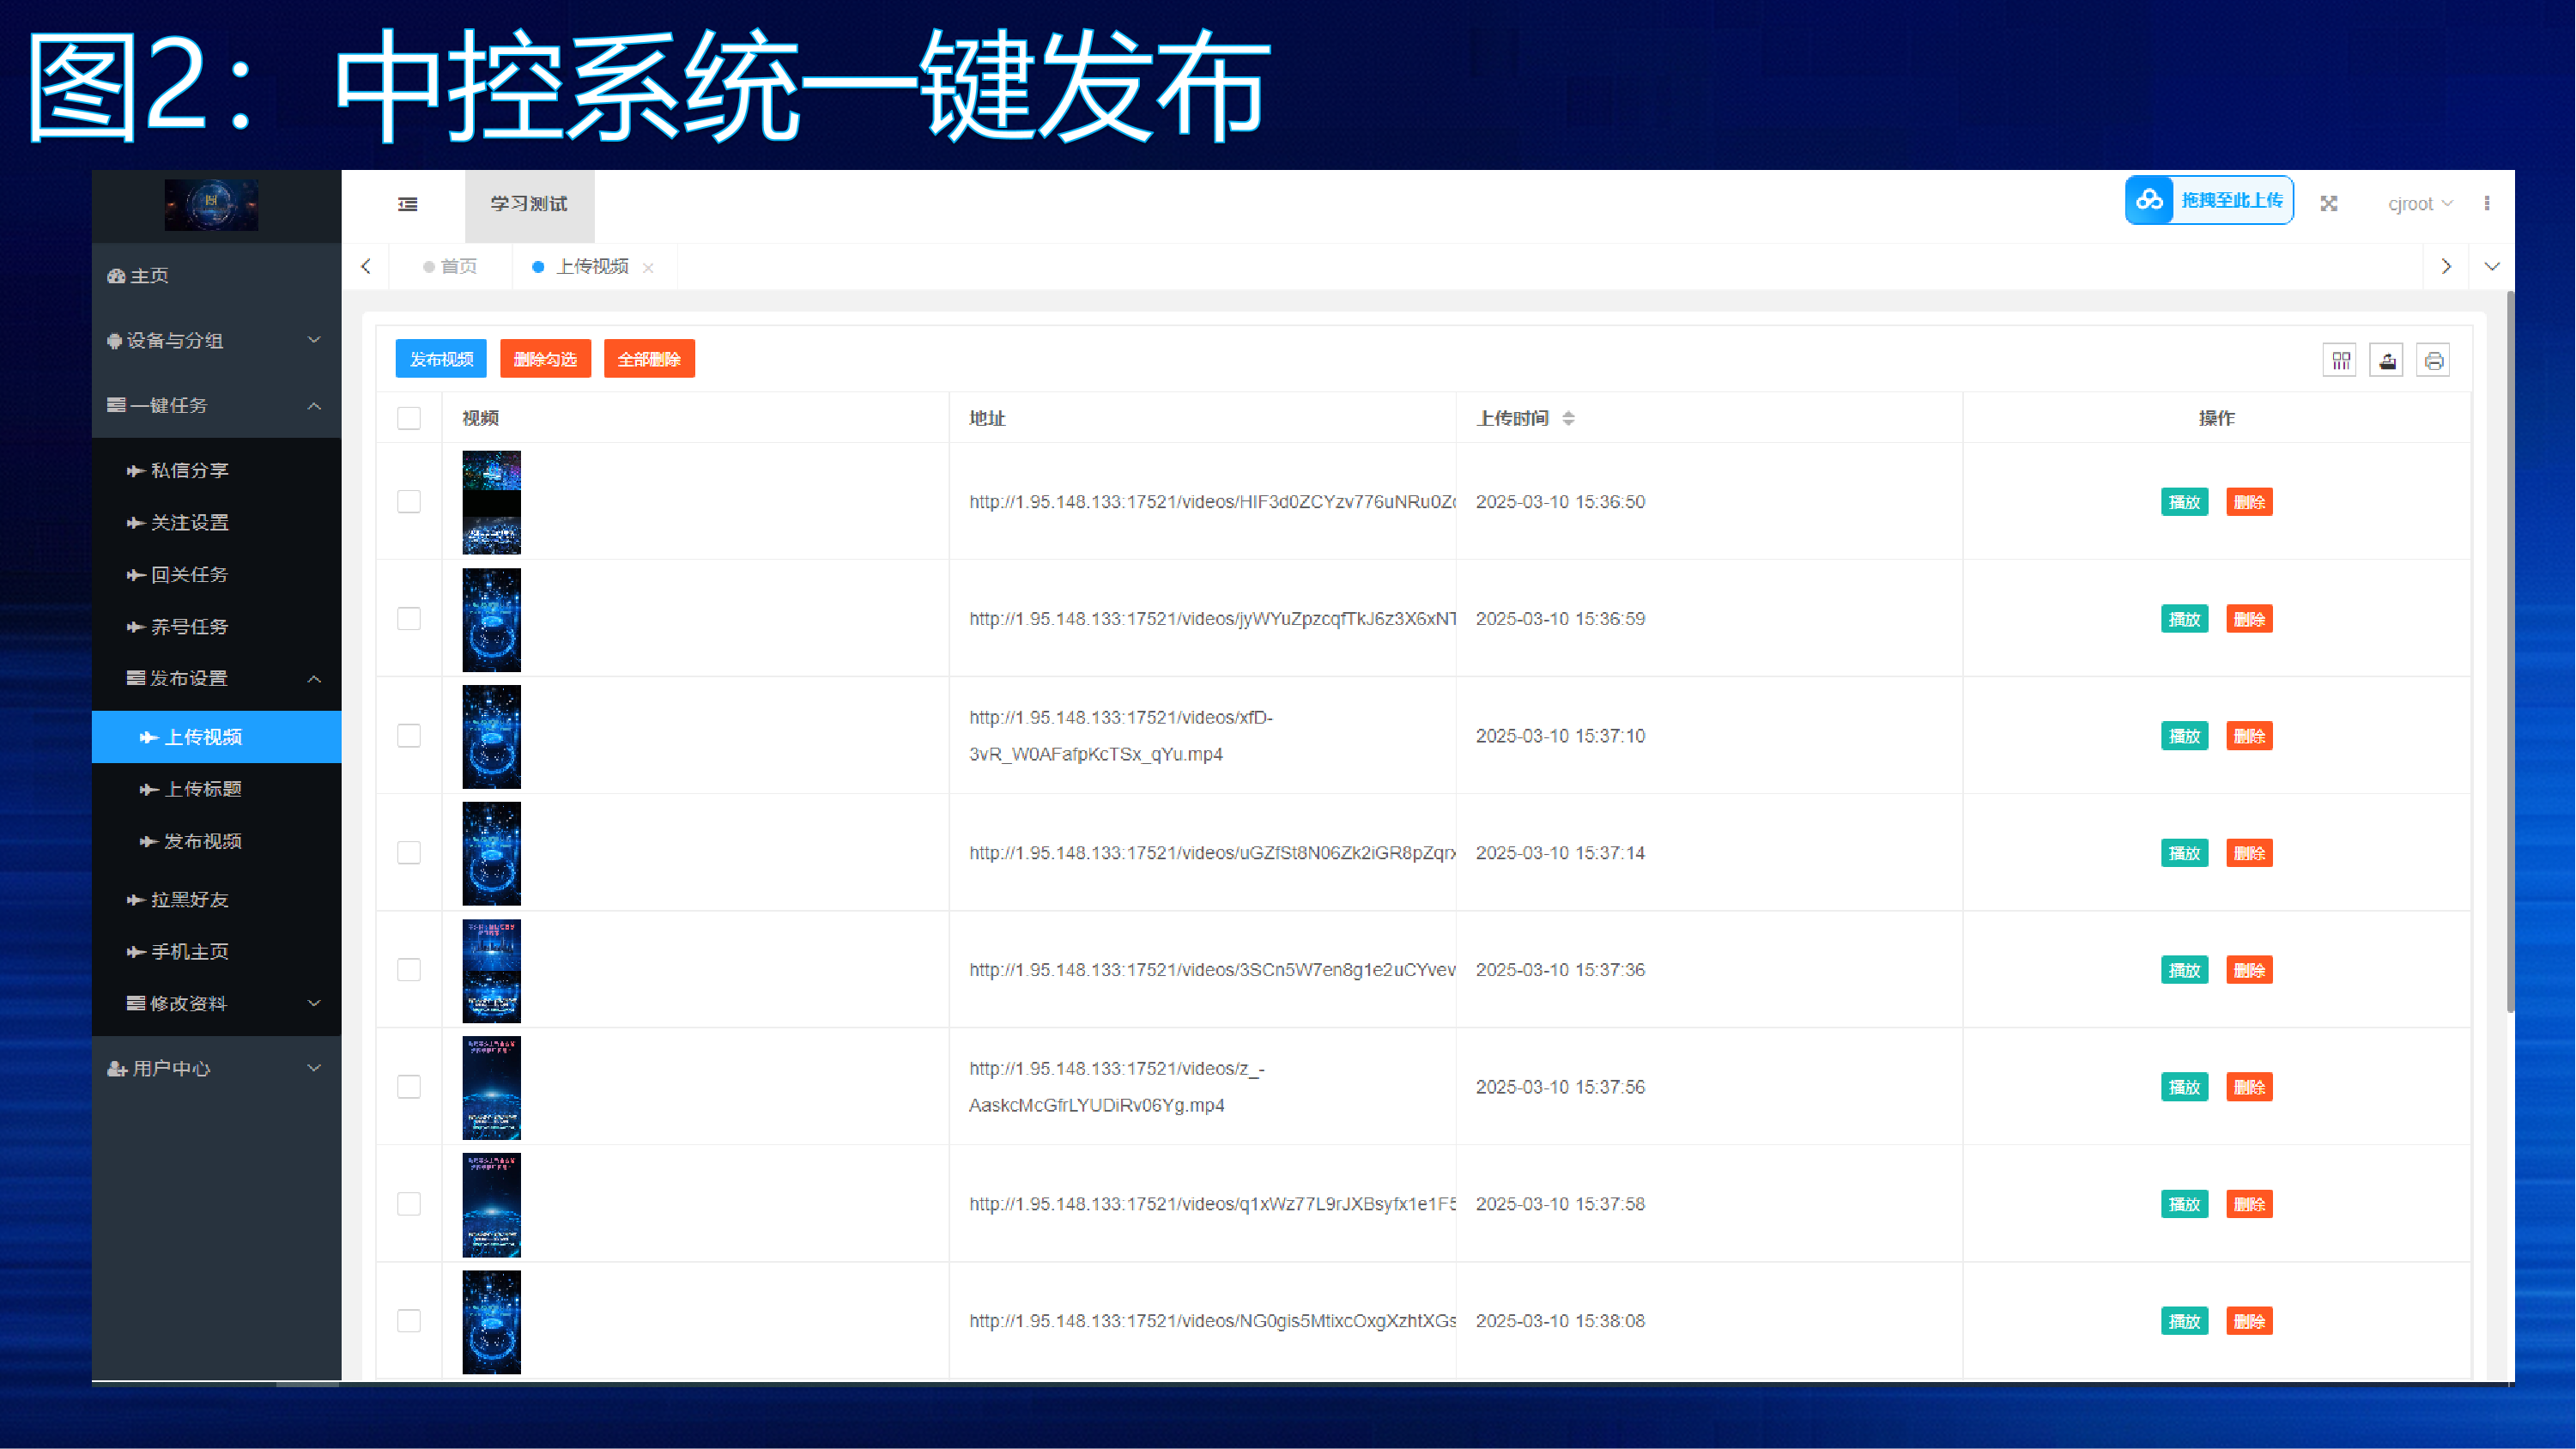Click the cloud upload drag-here button

pos(2209,201)
